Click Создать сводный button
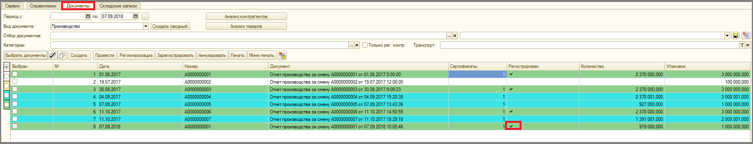The width and height of the screenshot is (753, 144). (x=170, y=26)
